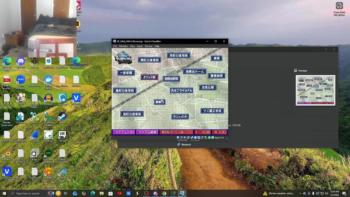Open the Devices menu

(x=148, y=46)
